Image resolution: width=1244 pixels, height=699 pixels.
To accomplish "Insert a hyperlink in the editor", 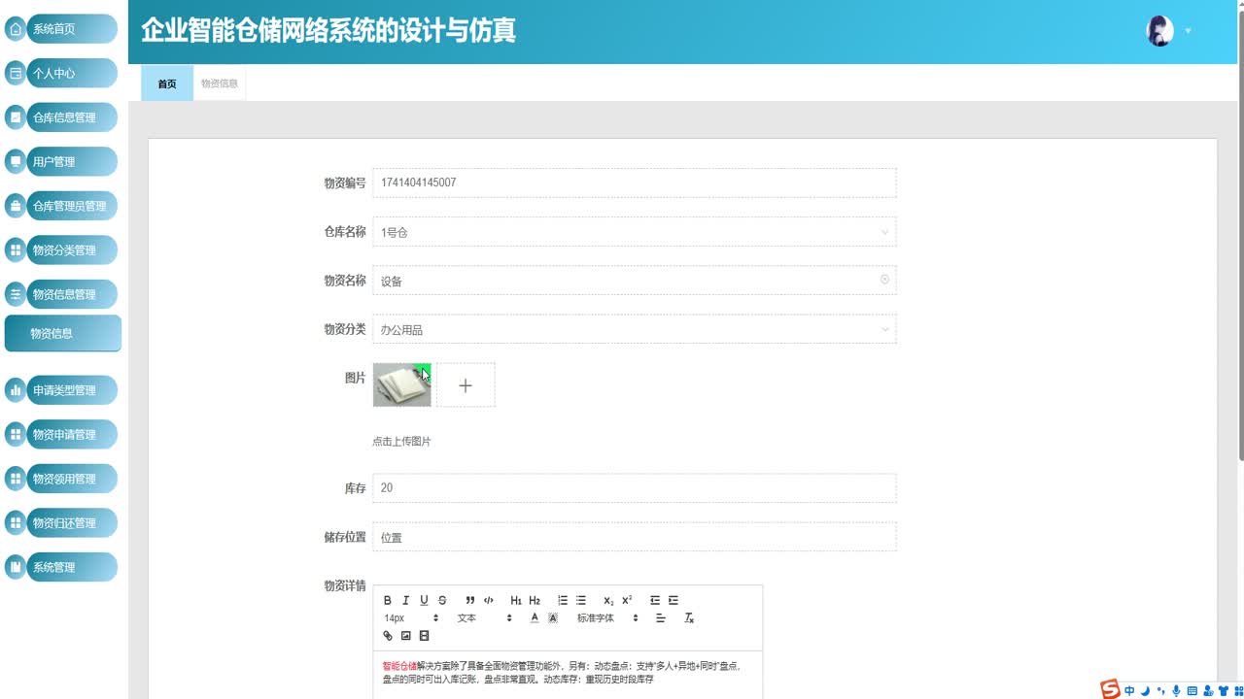I will pyautogui.click(x=388, y=636).
